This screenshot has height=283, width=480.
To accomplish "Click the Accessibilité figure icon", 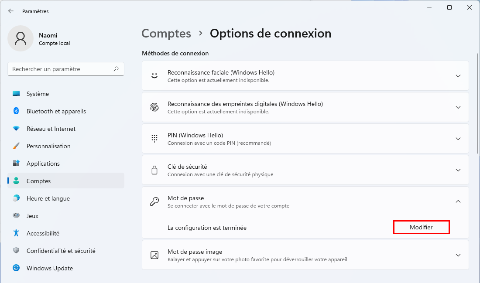I will [x=16, y=233].
